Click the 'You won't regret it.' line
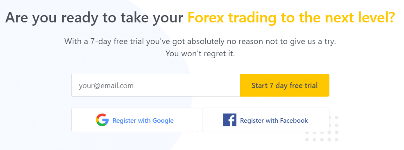 coord(200,53)
